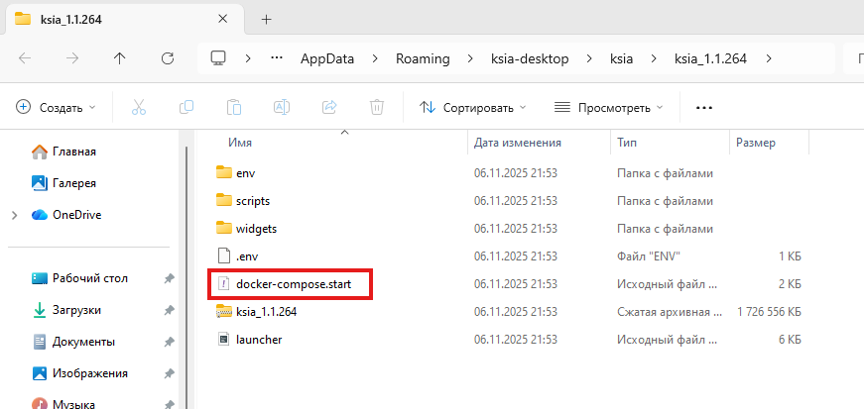Sort by Дата изменения column header
Image resolution: width=864 pixels, height=409 pixels.
click(518, 144)
